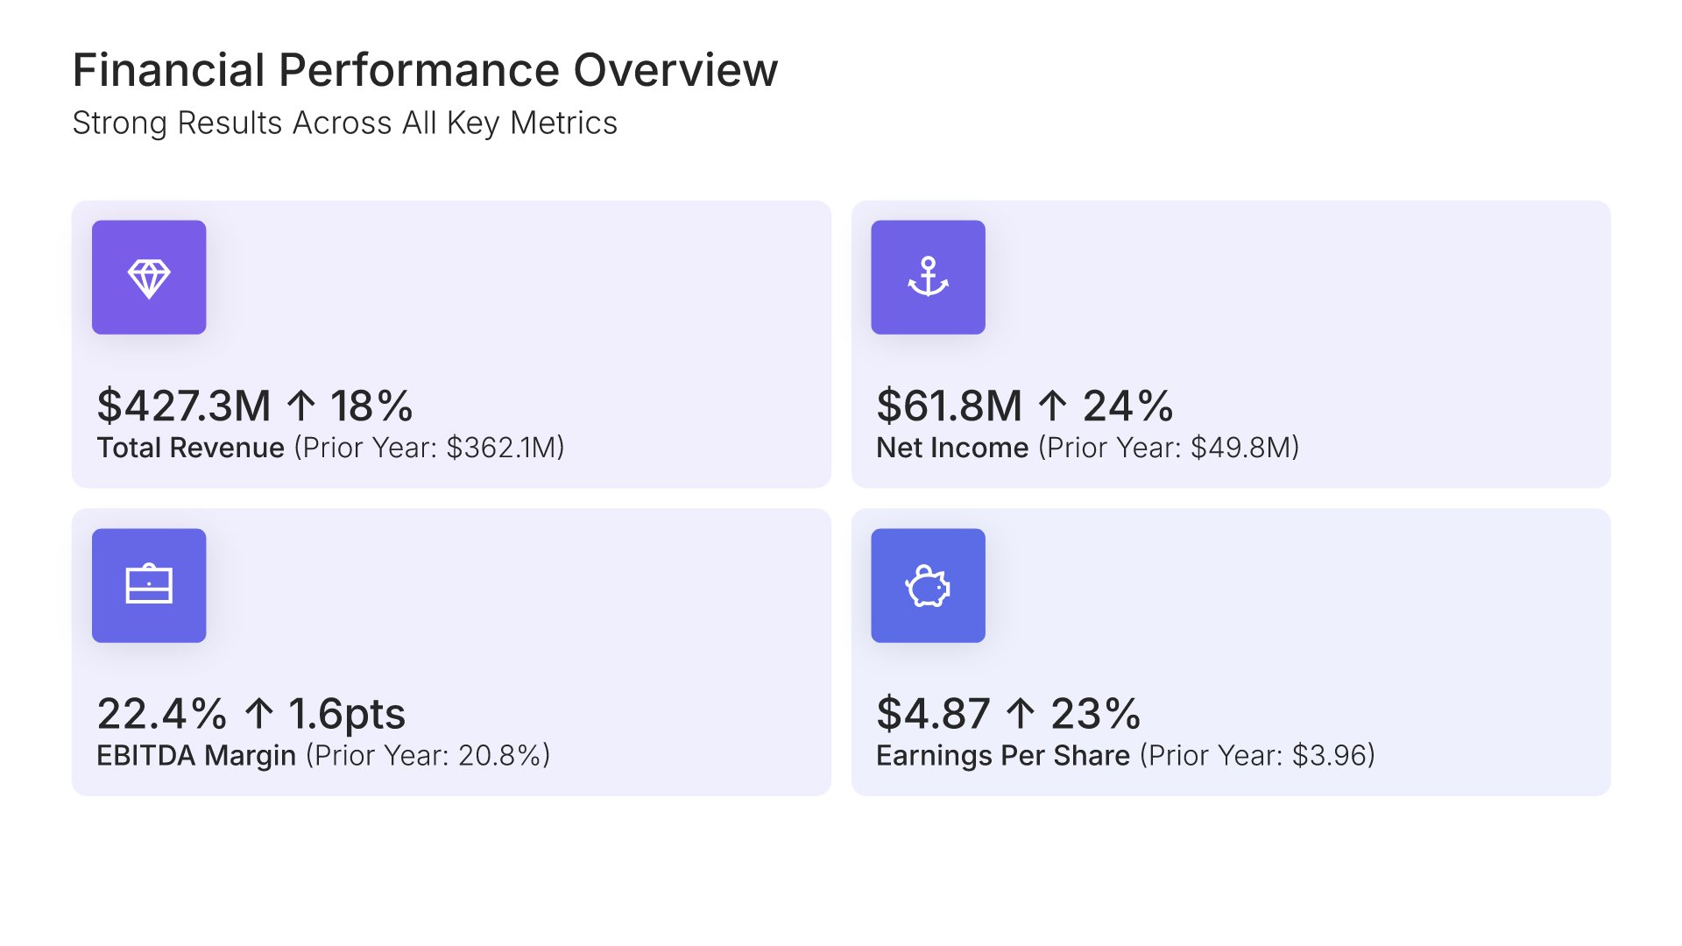Click the up arrow beside $61.8M

[1052, 406]
